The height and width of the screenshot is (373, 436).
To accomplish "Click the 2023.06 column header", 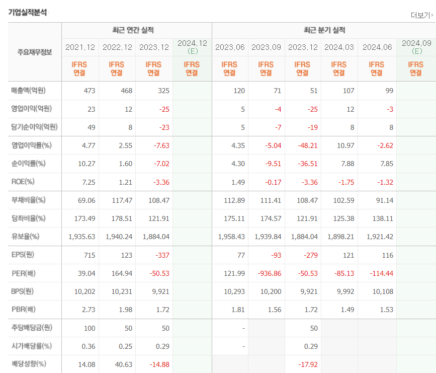I will (x=230, y=47).
